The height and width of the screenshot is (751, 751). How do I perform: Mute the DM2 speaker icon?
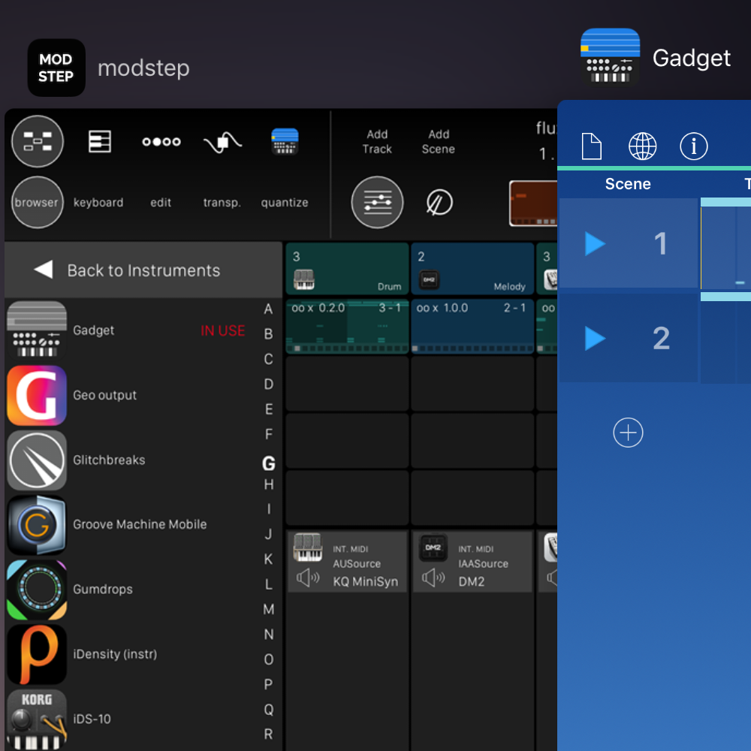click(x=433, y=578)
